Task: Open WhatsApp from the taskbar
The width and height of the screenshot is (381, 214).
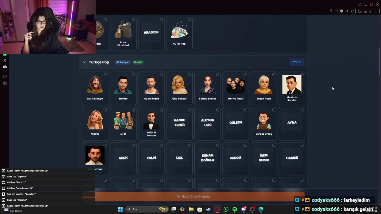Action: 226,209
